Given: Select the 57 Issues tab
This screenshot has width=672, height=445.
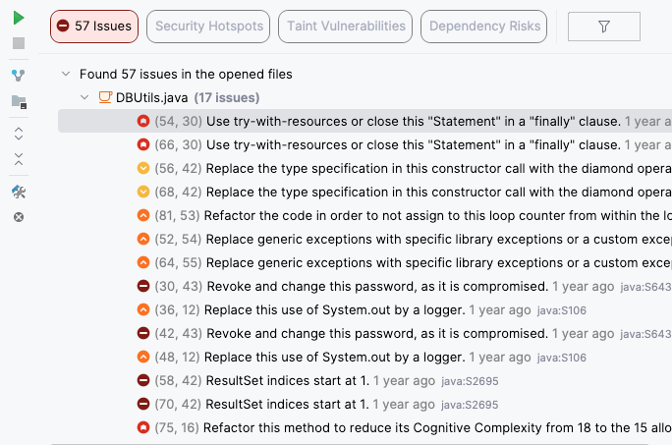Looking at the screenshot, I should coord(94,27).
